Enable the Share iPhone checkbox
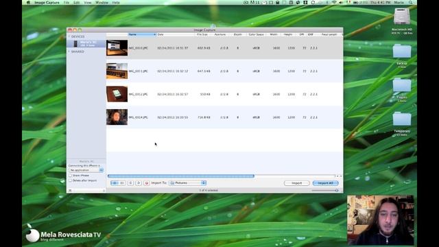Image resolution: width=439 pixels, height=247 pixels. pos(70,176)
